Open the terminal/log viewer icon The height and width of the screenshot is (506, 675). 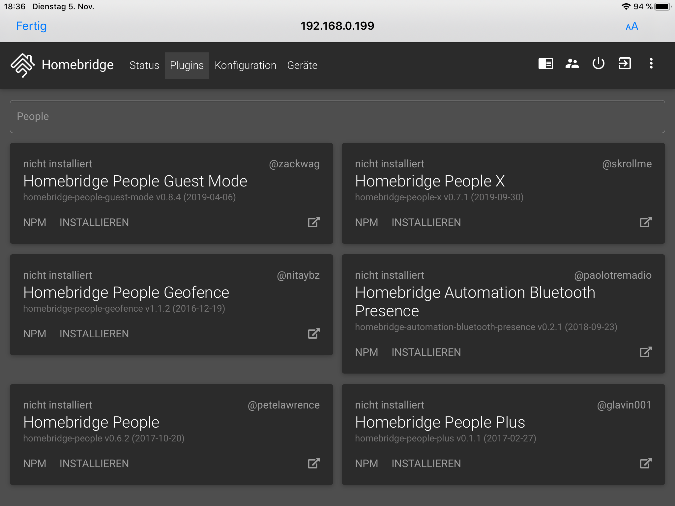click(545, 64)
